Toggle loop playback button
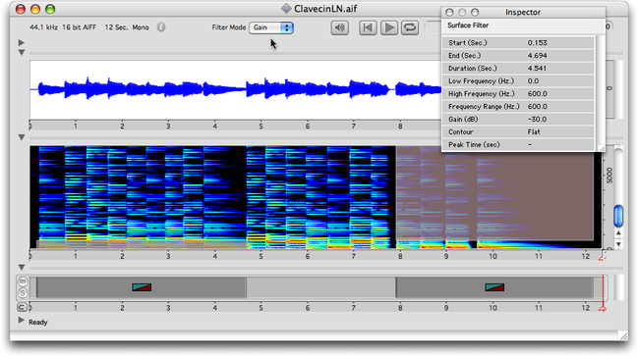Image resolution: width=638 pixels, height=357 pixels. point(410,27)
